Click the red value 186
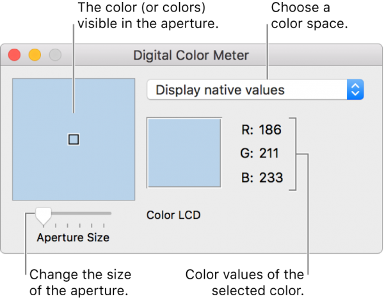 270,130
